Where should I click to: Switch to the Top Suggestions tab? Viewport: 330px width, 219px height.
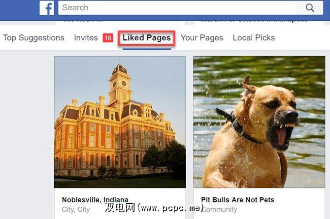tap(33, 38)
